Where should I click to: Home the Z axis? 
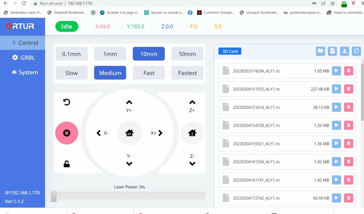pyautogui.click(x=192, y=133)
